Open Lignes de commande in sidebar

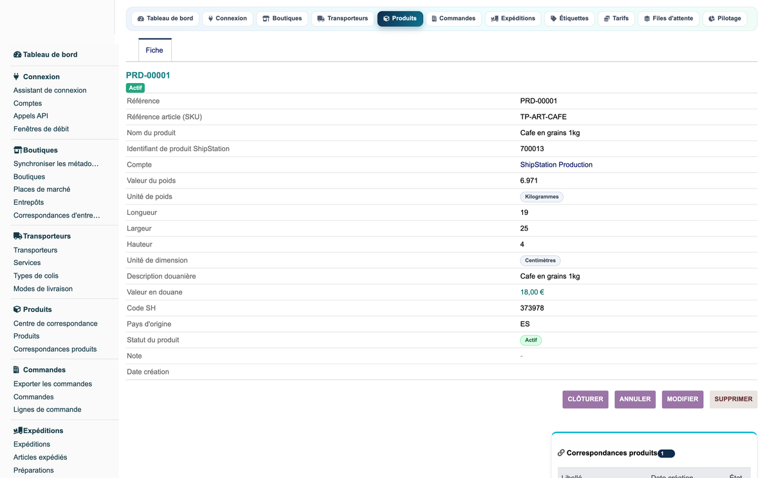pyautogui.click(x=48, y=410)
